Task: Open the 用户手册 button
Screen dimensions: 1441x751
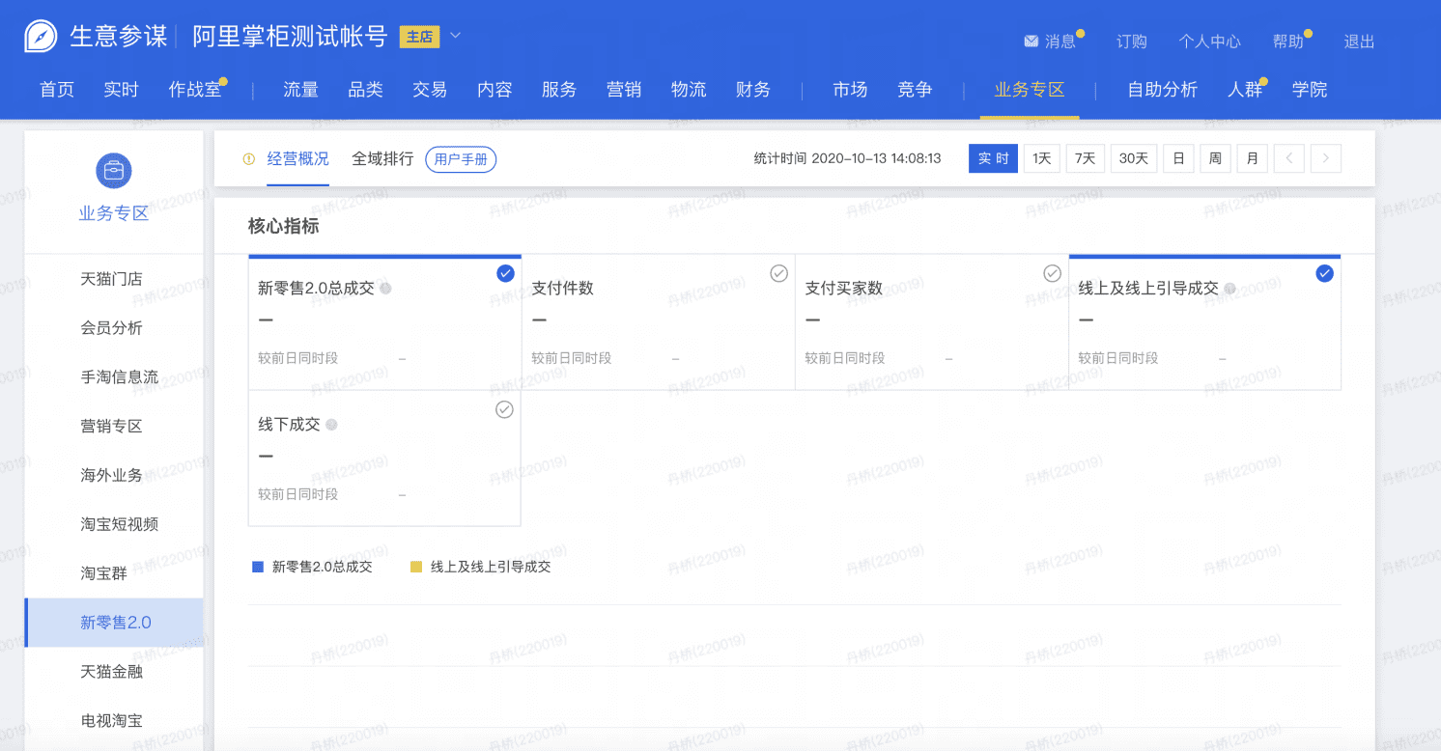Action: [461, 159]
